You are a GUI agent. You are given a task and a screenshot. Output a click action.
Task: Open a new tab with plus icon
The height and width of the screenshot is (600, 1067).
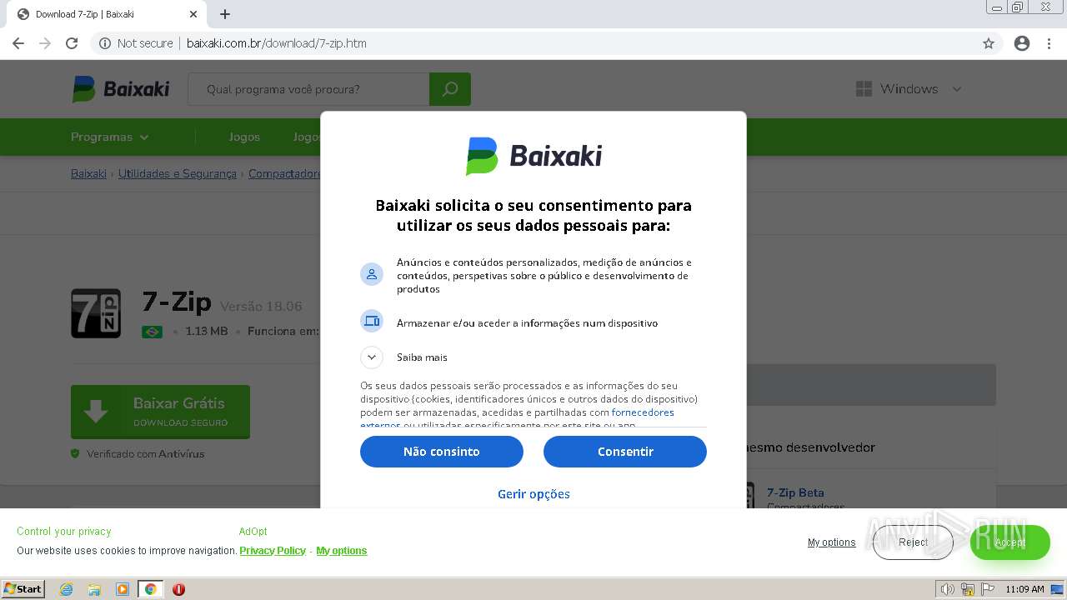[x=225, y=14]
